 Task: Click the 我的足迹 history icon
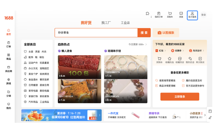click(190, 60)
